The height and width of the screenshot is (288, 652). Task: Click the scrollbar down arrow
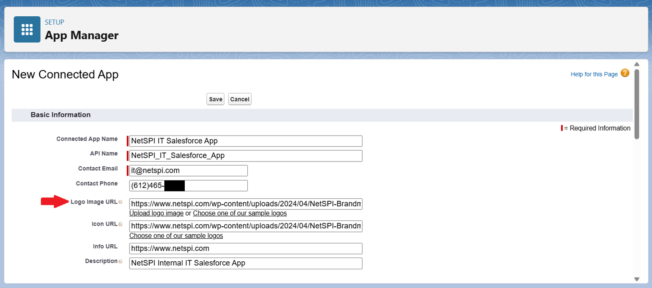click(637, 279)
